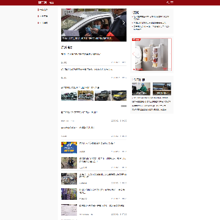Open the piled scrap cars gallery thumbnail
The width and height of the screenshot is (220, 220).
(x=69, y=95)
